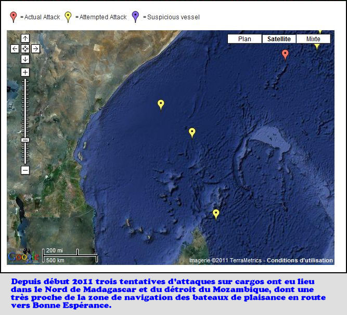Image resolution: width=347 pixels, height=315 pixels.
Task: Select the yellow marker north of Madagascar
Action: 216,214
